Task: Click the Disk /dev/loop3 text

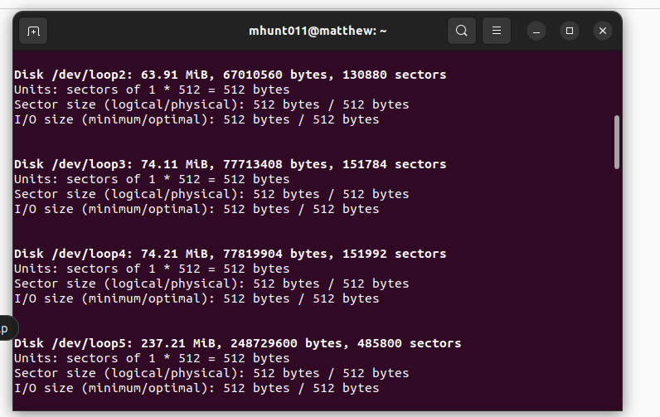Action: click(x=73, y=164)
